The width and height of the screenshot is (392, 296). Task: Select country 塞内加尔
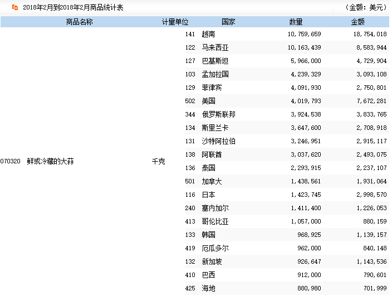215,208
